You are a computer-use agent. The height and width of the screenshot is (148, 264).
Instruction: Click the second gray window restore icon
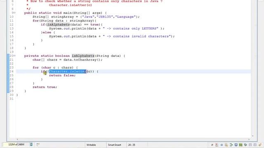(x=255, y=145)
